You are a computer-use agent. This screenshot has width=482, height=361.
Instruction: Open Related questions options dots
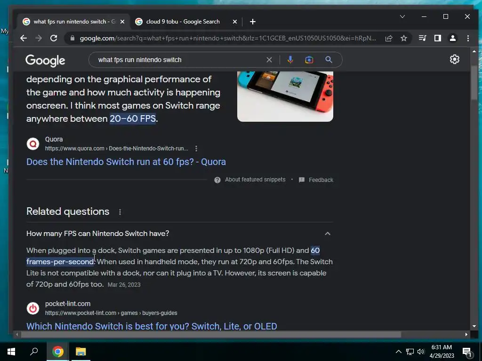[x=120, y=212]
